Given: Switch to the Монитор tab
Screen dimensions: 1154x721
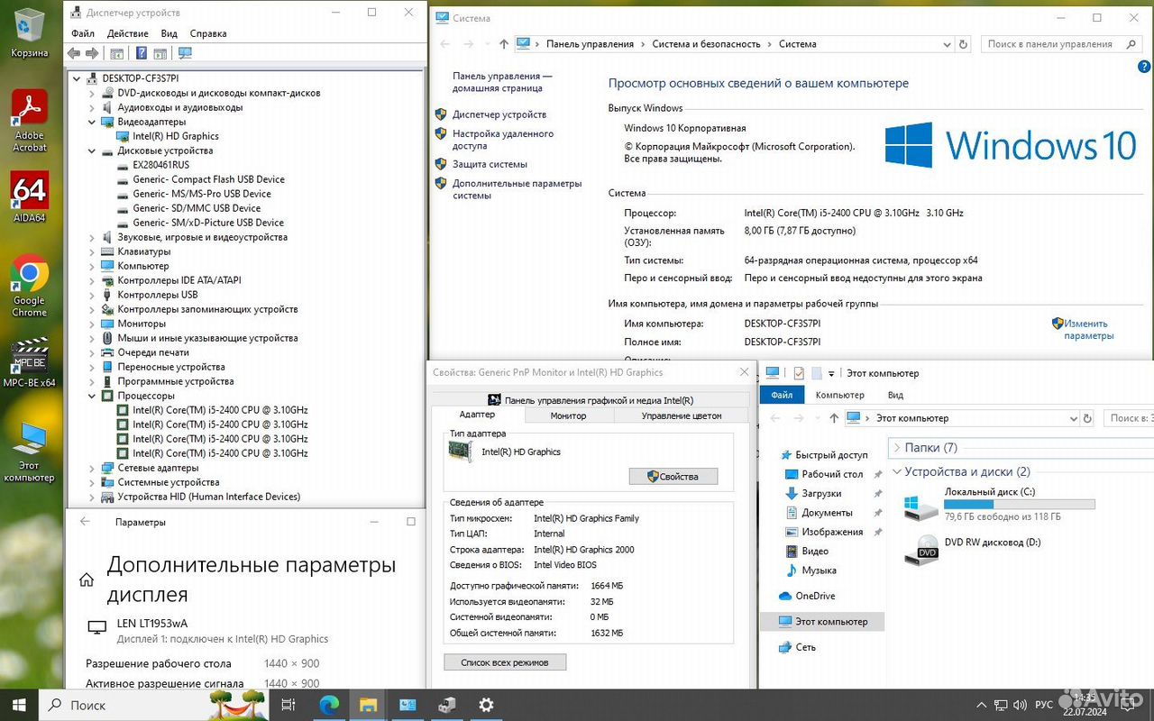Looking at the screenshot, I should pyautogui.click(x=568, y=415).
